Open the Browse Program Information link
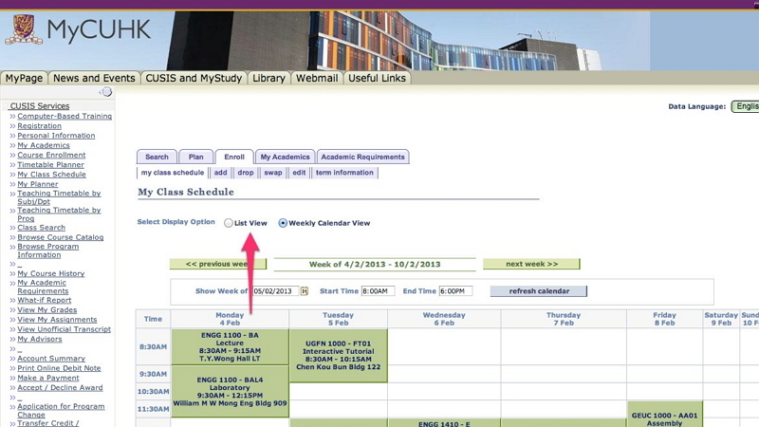This screenshot has width=759, height=427. point(48,251)
